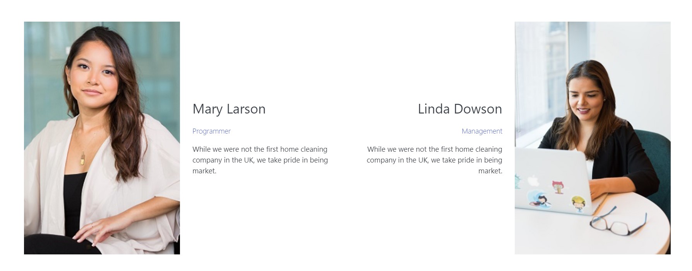Select the Management role link
The image size is (692, 271).
point(482,131)
